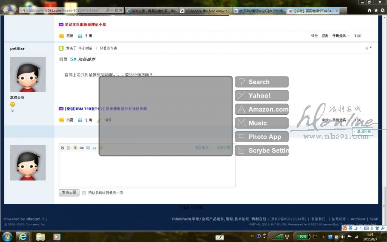Open Windows Explorer folder icon in taskbar
This screenshot has height=242, width=387.
tap(40, 236)
